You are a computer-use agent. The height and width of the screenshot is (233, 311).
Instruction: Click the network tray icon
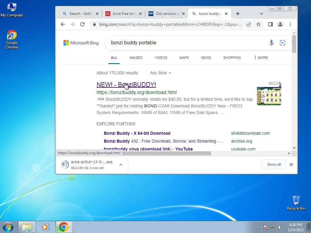coord(273,227)
